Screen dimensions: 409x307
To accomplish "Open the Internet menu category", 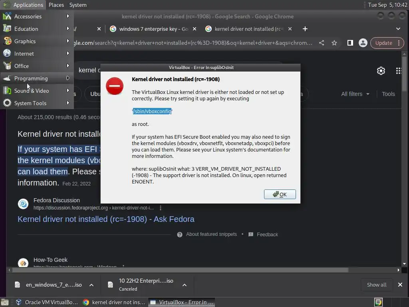I will pyautogui.click(x=37, y=54).
